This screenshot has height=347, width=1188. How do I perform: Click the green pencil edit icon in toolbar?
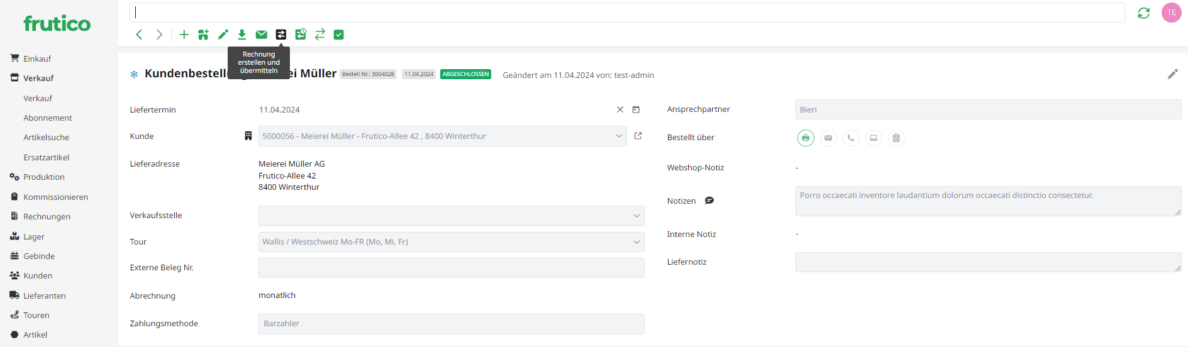pos(223,35)
